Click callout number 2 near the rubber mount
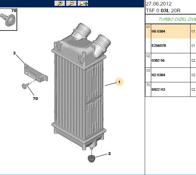Image resolution: width=196 pixels, height=175 pixels. [x=109, y=154]
